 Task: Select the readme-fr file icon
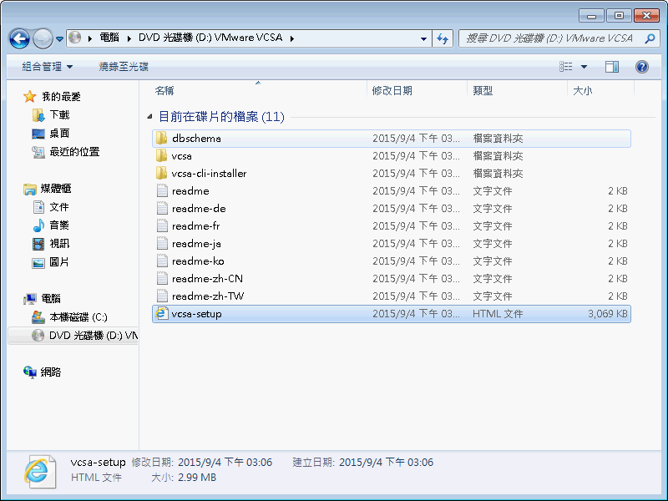pyautogui.click(x=162, y=225)
